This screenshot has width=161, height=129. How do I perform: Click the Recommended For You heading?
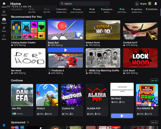pyautogui.click(x=26, y=17)
